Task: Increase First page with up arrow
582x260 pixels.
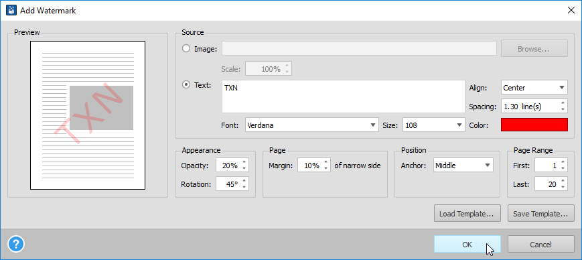Action: (x=563, y=162)
